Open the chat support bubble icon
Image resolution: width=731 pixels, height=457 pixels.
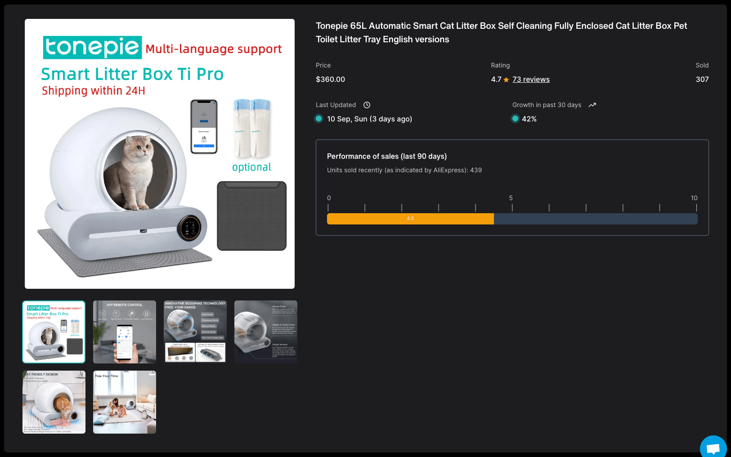coord(713,448)
